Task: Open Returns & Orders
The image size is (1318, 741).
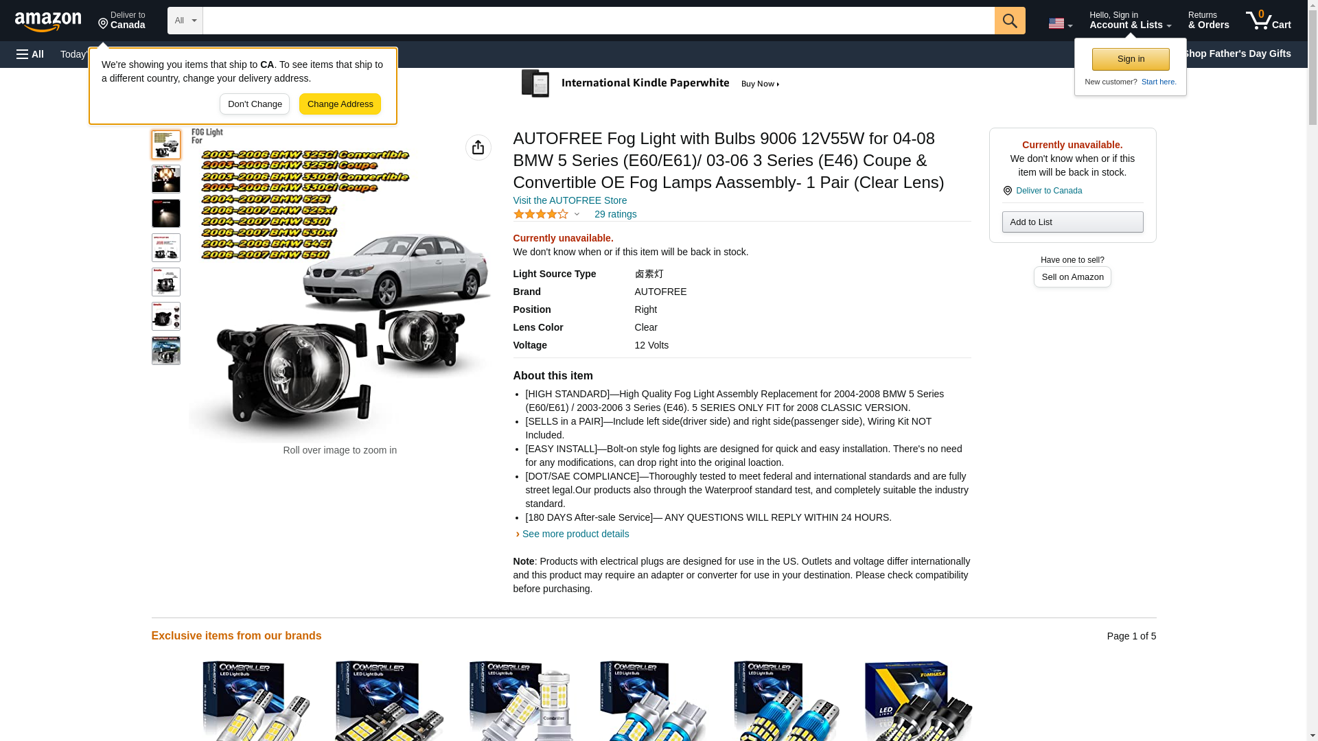Action: coord(1207,21)
